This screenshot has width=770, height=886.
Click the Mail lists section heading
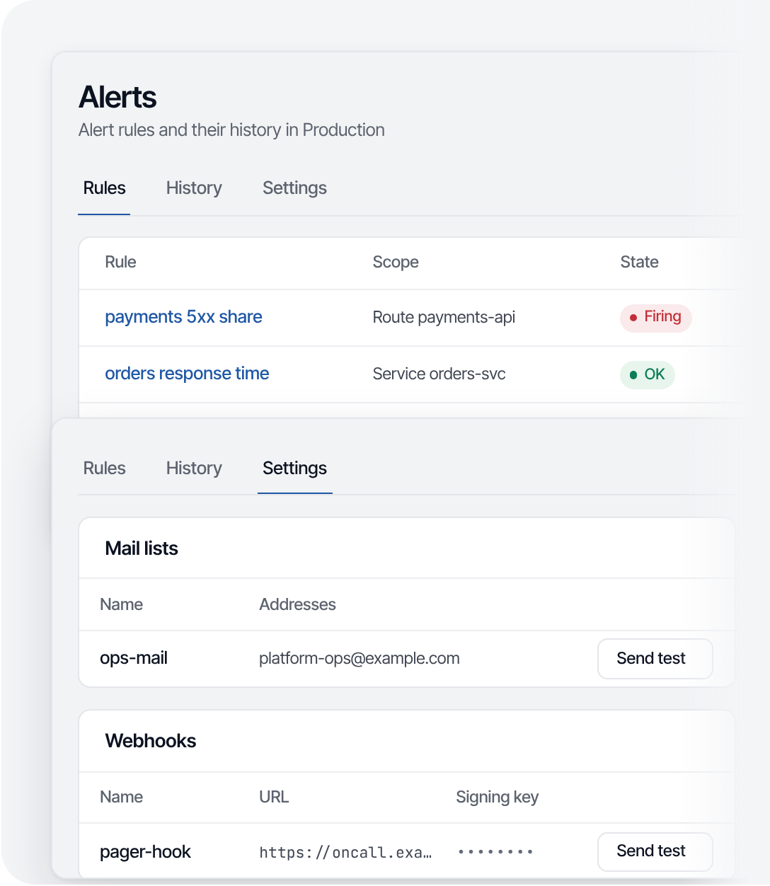click(x=142, y=549)
